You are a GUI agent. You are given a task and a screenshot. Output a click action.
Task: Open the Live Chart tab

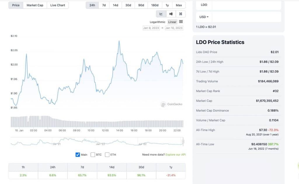(58, 5)
